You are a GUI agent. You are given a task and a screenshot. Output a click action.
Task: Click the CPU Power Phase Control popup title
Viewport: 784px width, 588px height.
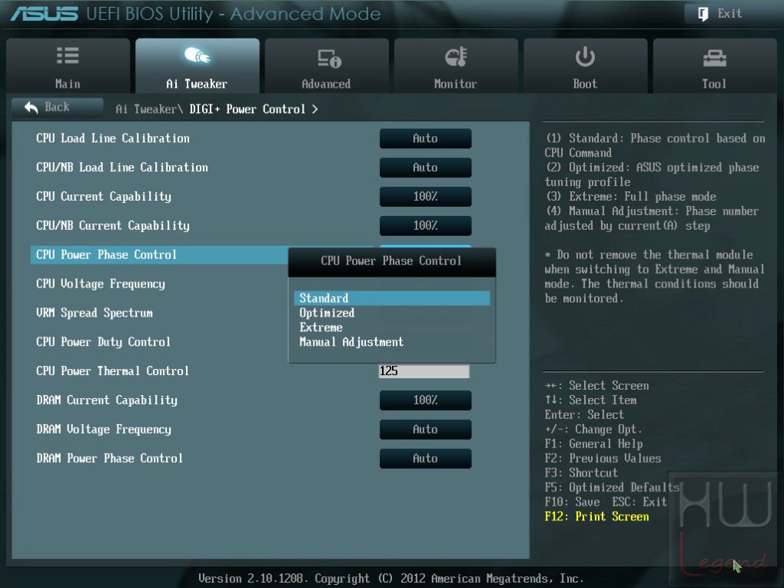click(391, 261)
